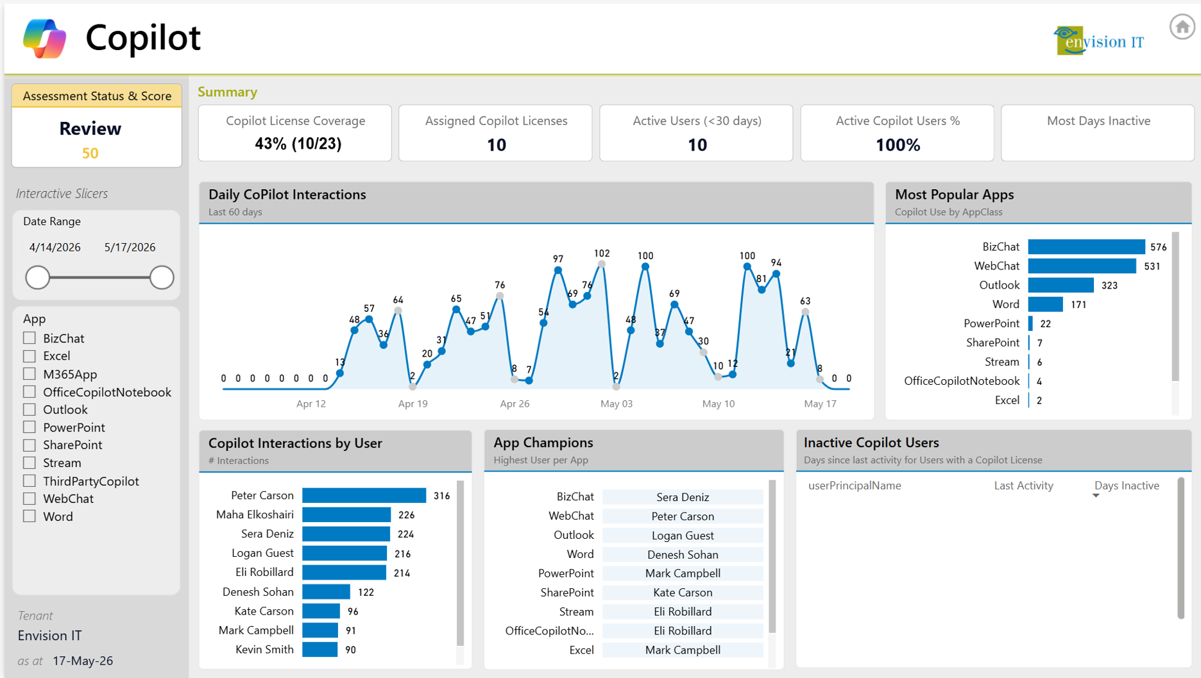This screenshot has width=1201, height=678.
Task: Check the OfficeCopilotNotebook app filter
Action: (30, 392)
